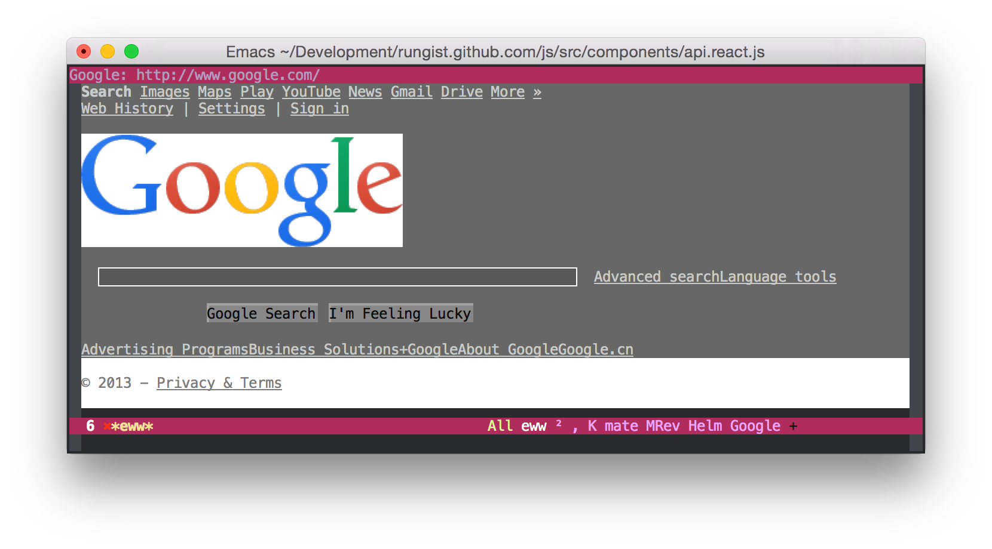Open the YouTube link

(311, 92)
